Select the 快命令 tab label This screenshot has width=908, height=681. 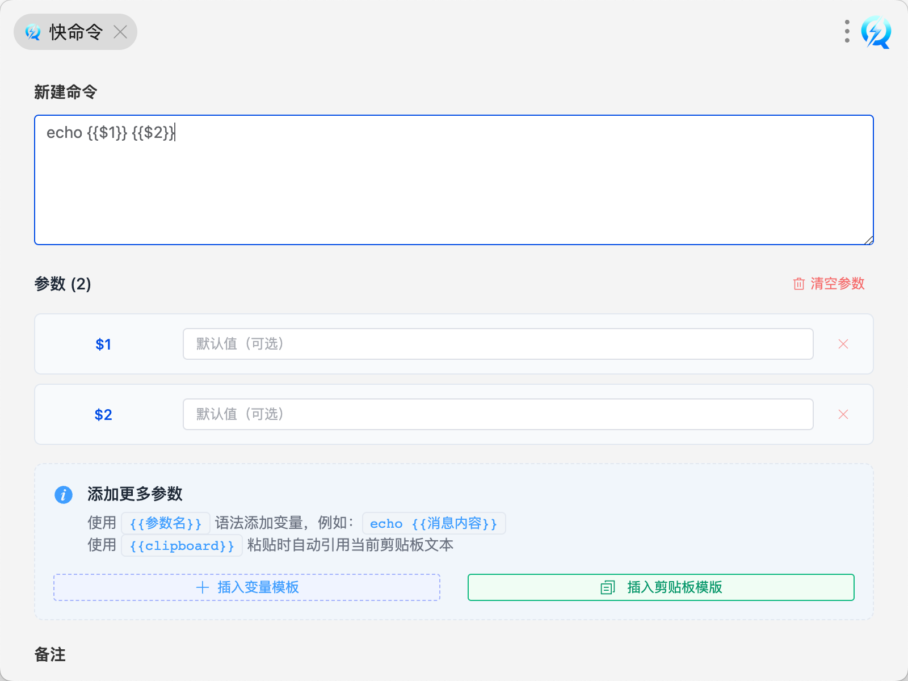tap(75, 32)
